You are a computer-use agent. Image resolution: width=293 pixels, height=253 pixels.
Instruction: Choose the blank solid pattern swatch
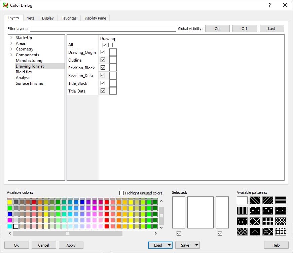(242, 200)
